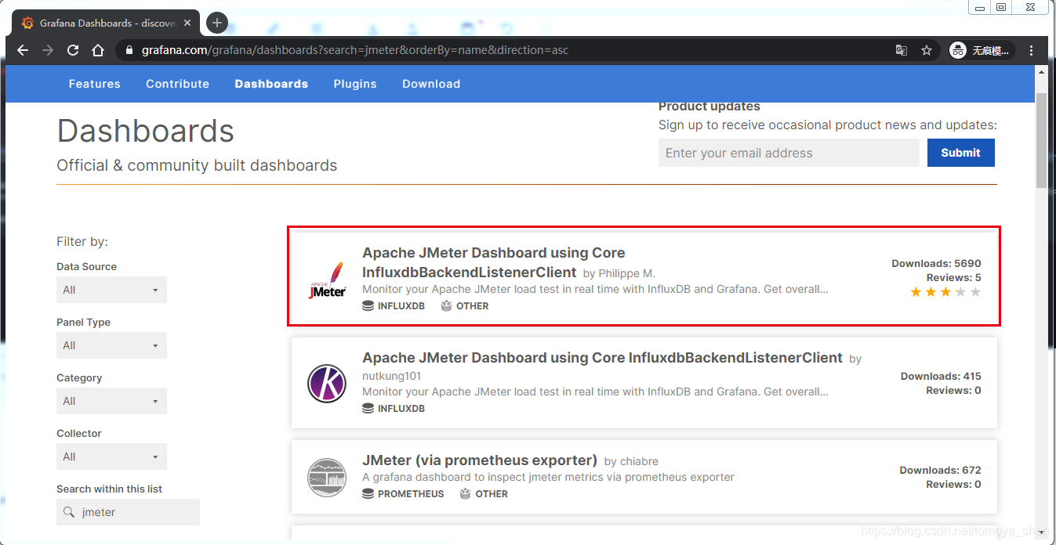Click the search magnifier icon in filter box

69,512
